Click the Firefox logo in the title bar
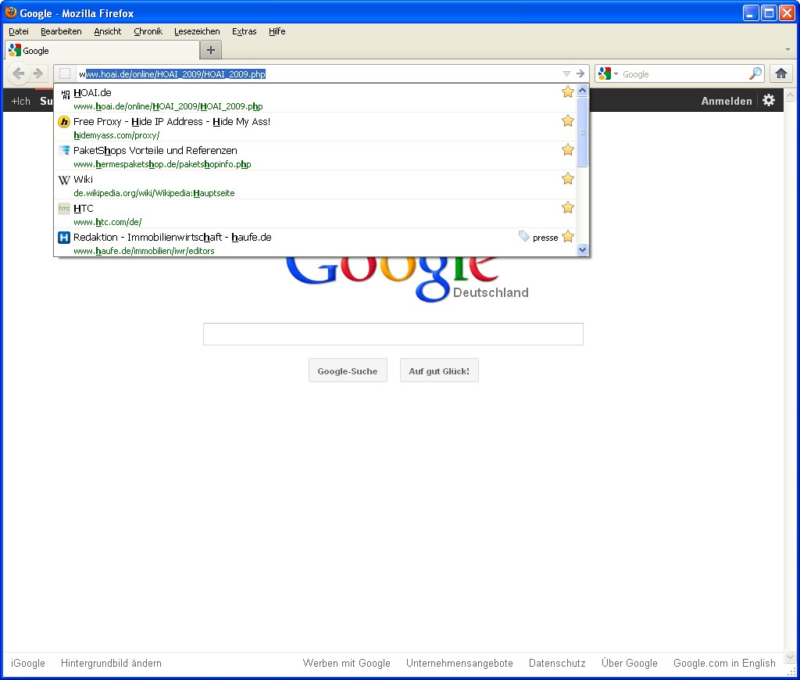 point(11,13)
